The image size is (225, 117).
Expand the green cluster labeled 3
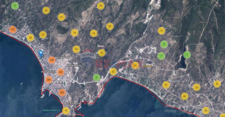tap(187, 55)
